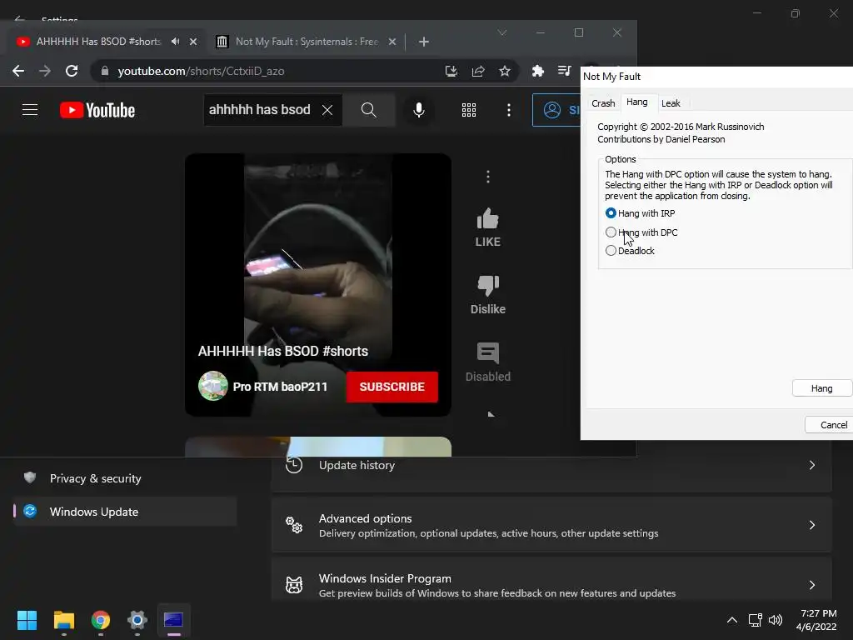Viewport: 853px width, 640px height.
Task: Open Privacy & security in Settings sidebar
Action: (x=125, y=478)
